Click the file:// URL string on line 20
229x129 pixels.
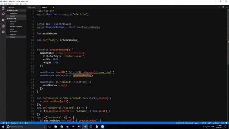click(90, 72)
